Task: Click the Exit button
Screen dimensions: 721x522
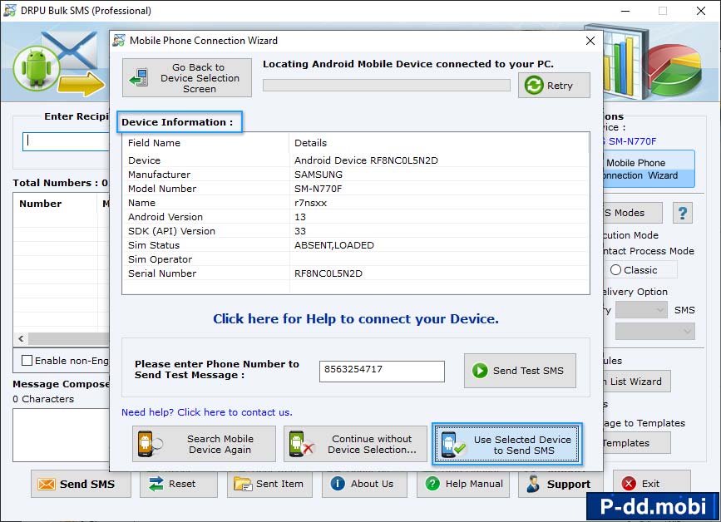Action: pyautogui.click(x=652, y=484)
